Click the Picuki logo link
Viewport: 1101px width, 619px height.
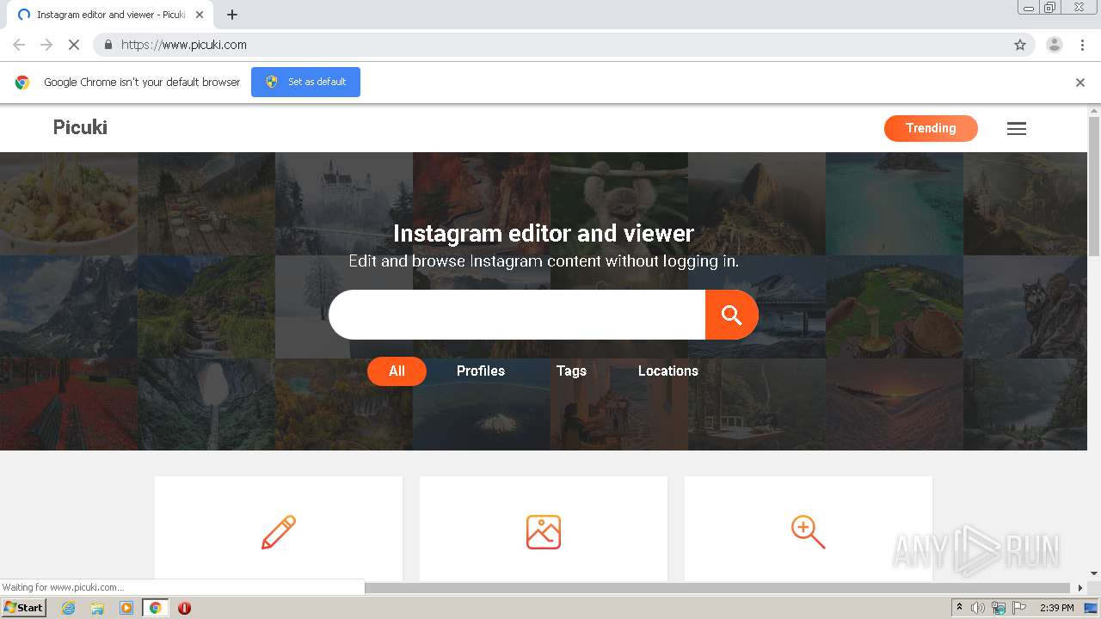[x=80, y=127]
